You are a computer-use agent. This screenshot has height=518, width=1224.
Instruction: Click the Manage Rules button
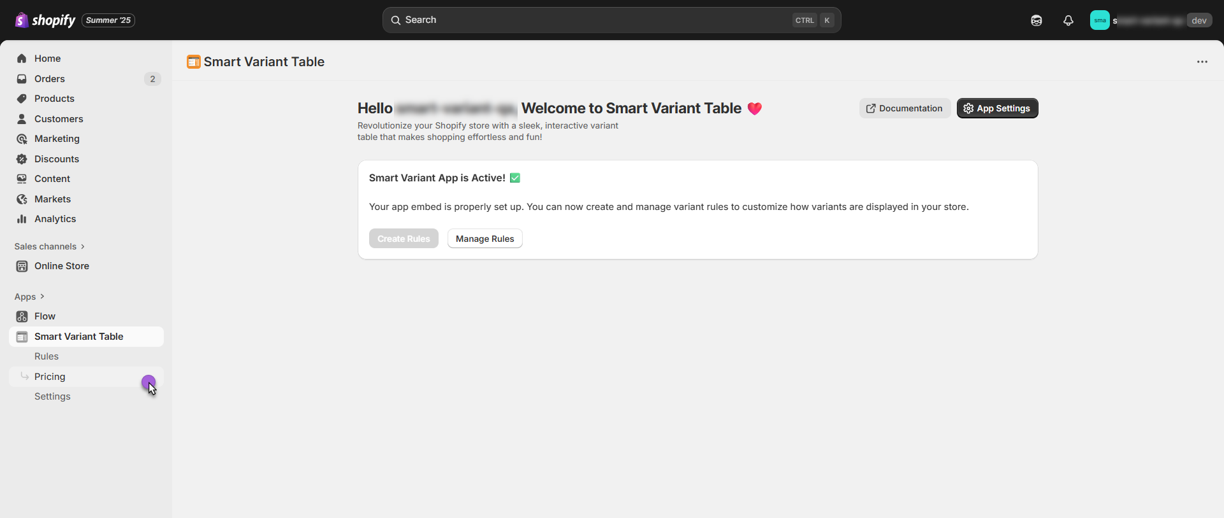(x=484, y=239)
